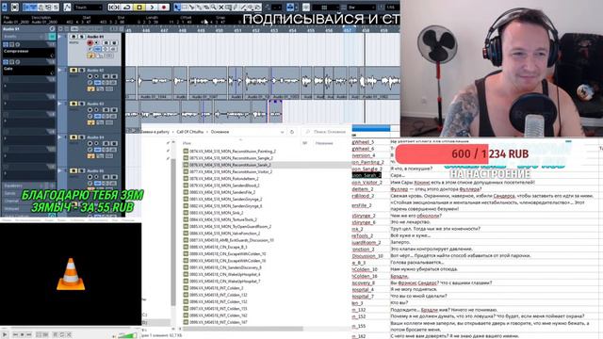This screenshot has width=603, height=339.
Task: Open the Explorer address bar history dropdown
Action: [283, 132]
